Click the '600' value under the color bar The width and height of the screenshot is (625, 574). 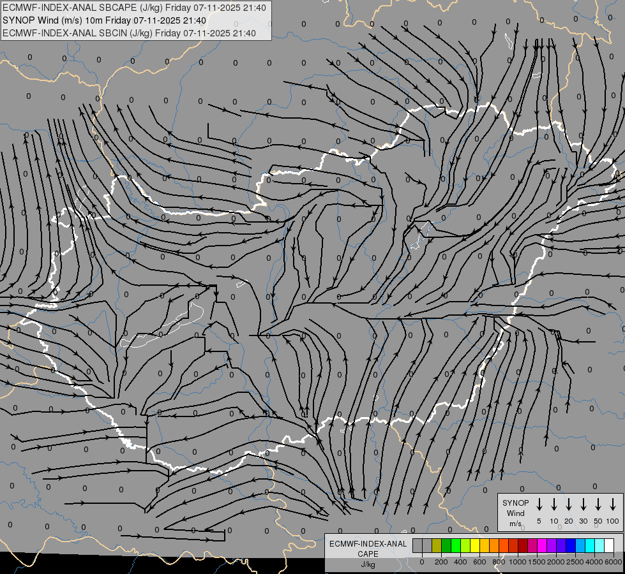pyautogui.click(x=479, y=562)
